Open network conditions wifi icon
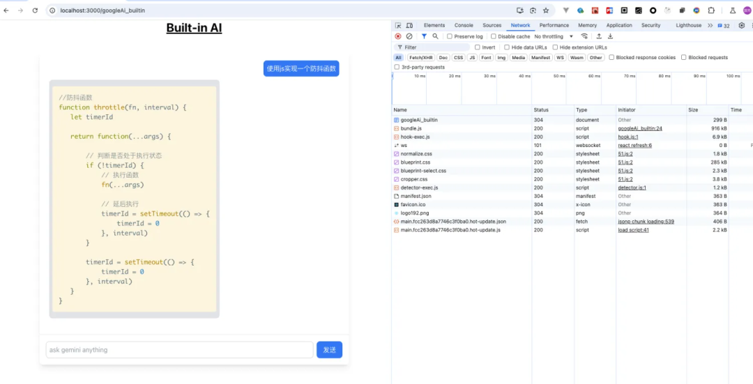Viewport: 753px width, 384px height. [584, 36]
